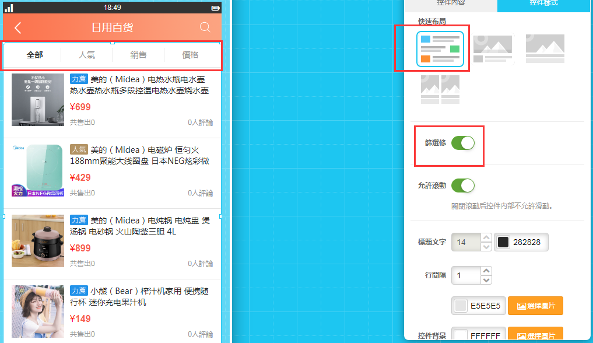Image resolution: width=593 pixels, height=343 pixels.
Task: Select the list-style quick layout icon
Action: 440,49
